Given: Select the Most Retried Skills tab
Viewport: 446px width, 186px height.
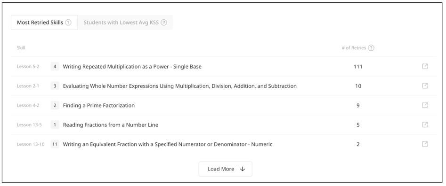Looking at the screenshot, I should (x=44, y=23).
